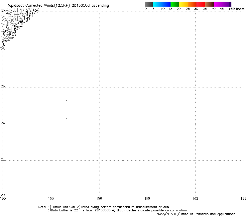Screen dimensions: 246x216
Task: Select the orange 25-30 knots color segment
Action: coord(192,4)
